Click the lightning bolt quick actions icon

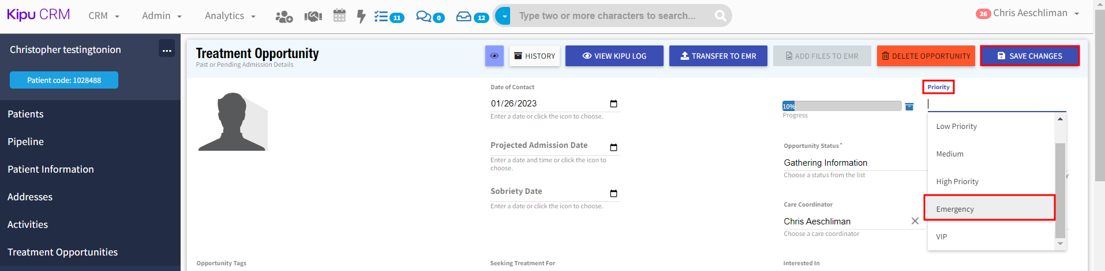(361, 16)
